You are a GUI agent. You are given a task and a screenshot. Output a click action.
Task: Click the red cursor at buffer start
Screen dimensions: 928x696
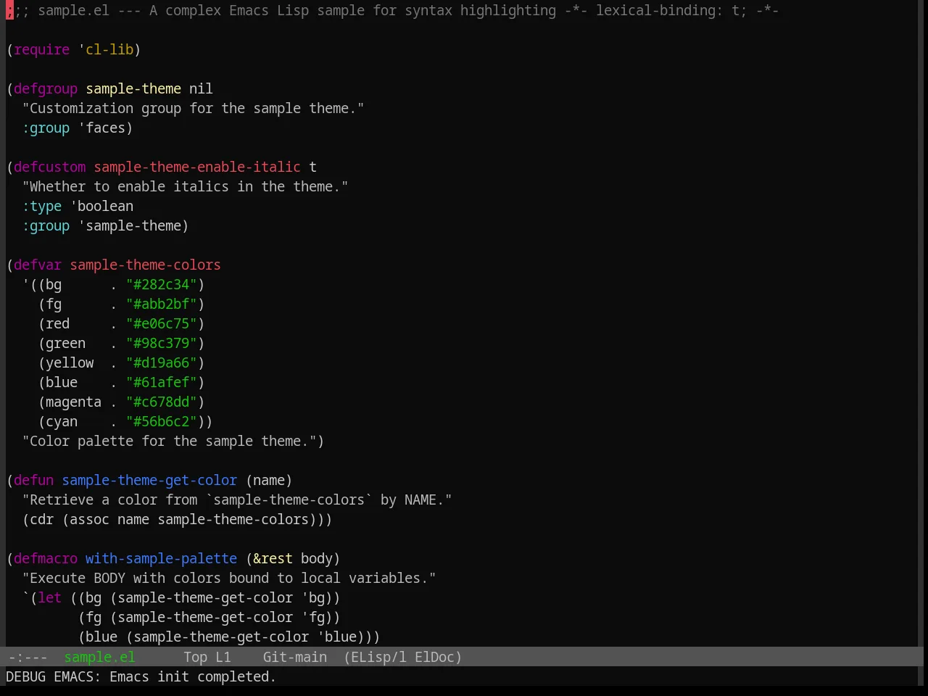click(9, 10)
